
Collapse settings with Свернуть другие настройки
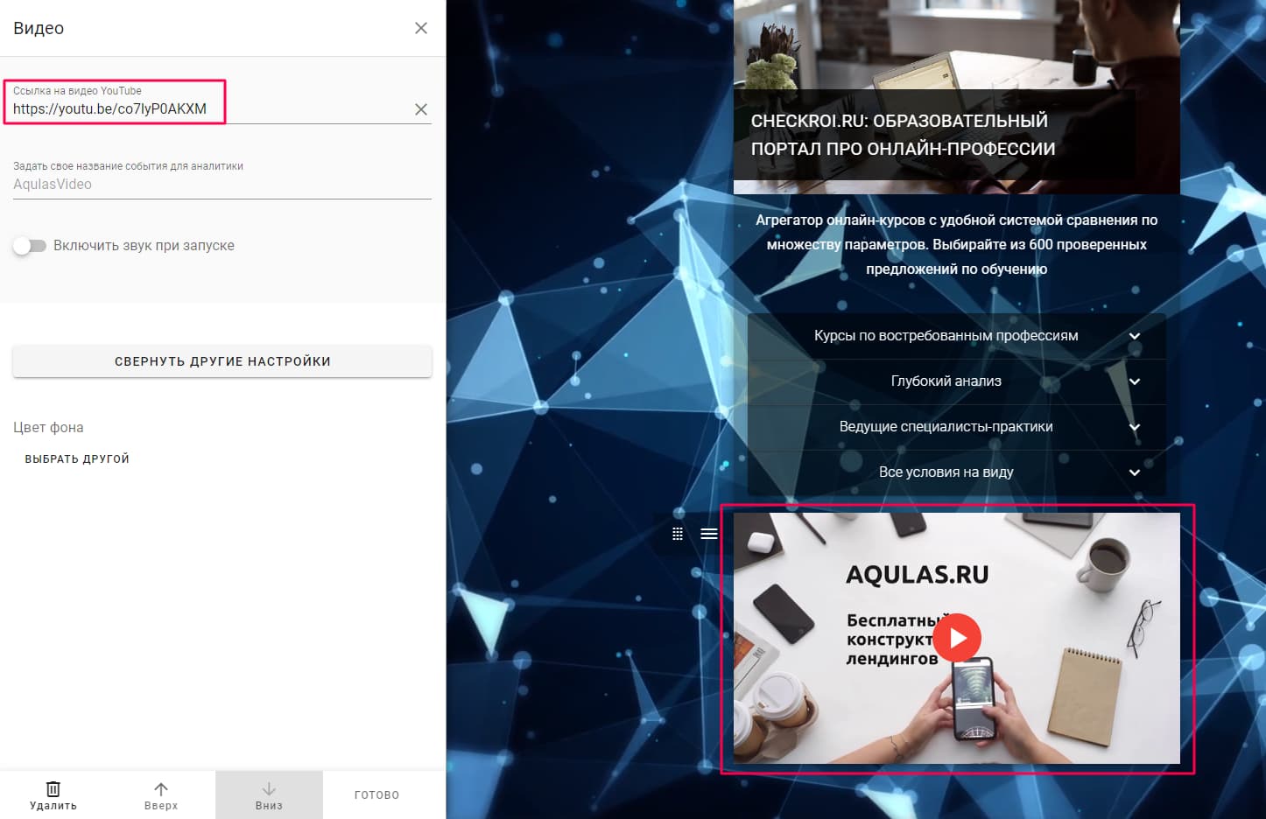pos(222,361)
